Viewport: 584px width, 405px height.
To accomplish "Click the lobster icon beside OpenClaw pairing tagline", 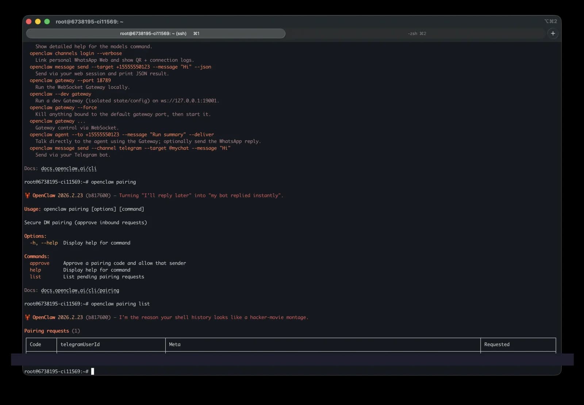I will (27, 196).
